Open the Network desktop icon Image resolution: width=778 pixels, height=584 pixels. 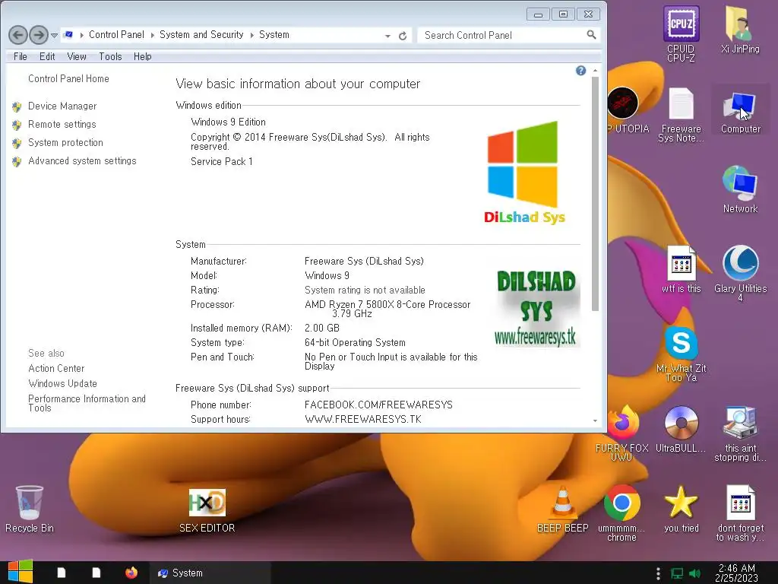click(x=740, y=189)
